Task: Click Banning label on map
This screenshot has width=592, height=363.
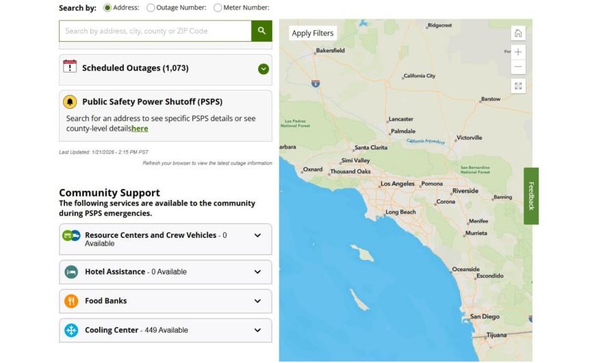Action: click(x=502, y=197)
